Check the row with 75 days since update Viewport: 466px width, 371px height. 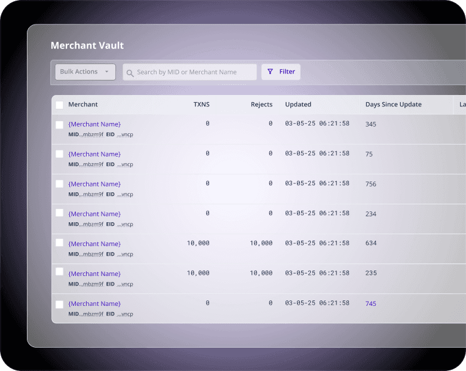[x=59, y=154]
